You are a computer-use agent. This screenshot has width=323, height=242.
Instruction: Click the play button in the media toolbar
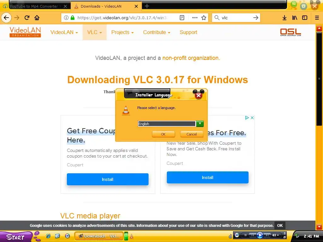click(x=260, y=235)
